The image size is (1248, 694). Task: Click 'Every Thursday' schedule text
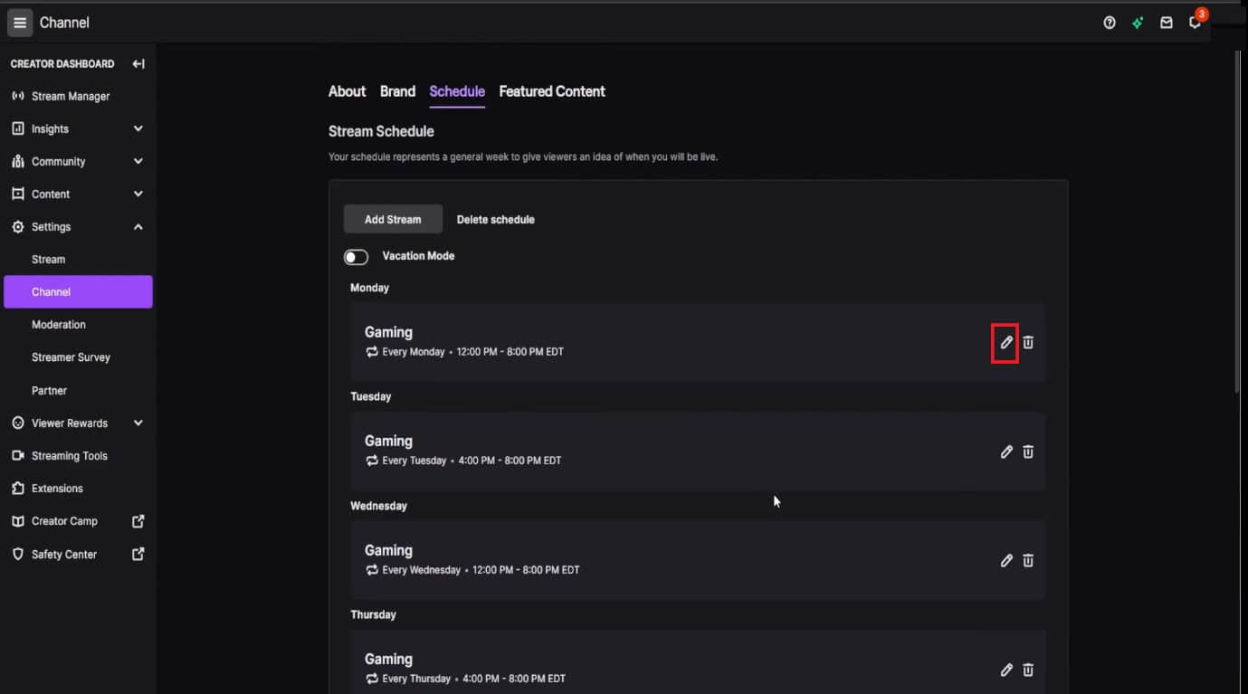click(x=416, y=679)
